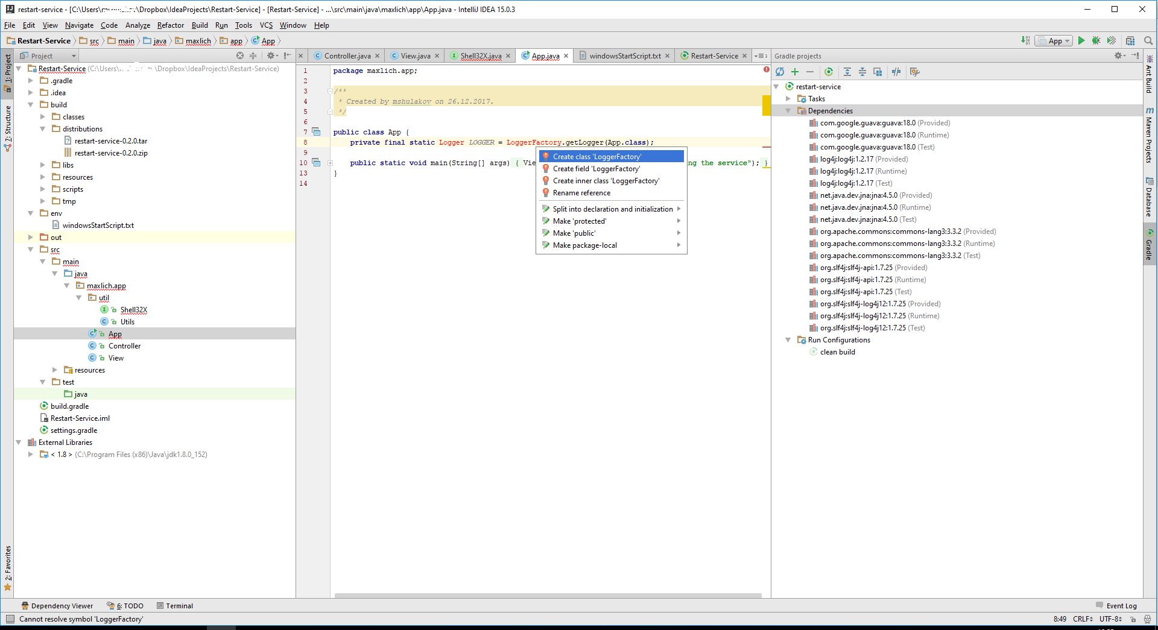Close the App.java editor tab
Viewport: 1158px width, 630px height.
pos(566,56)
